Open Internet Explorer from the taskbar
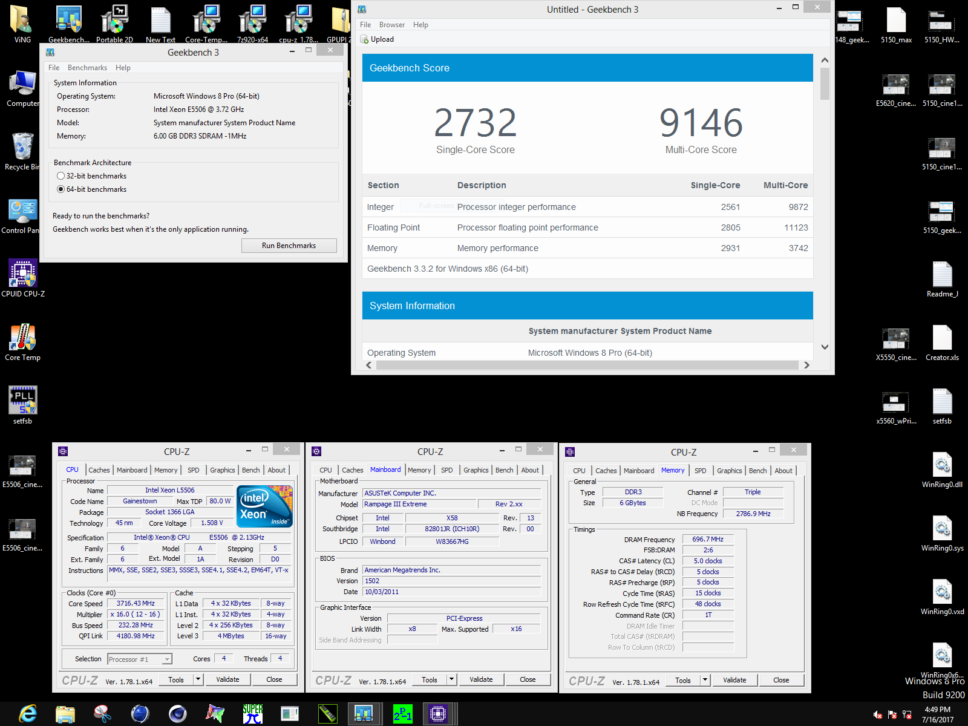Image resolution: width=968 pixels, height=726 pixels. [27, 714]
